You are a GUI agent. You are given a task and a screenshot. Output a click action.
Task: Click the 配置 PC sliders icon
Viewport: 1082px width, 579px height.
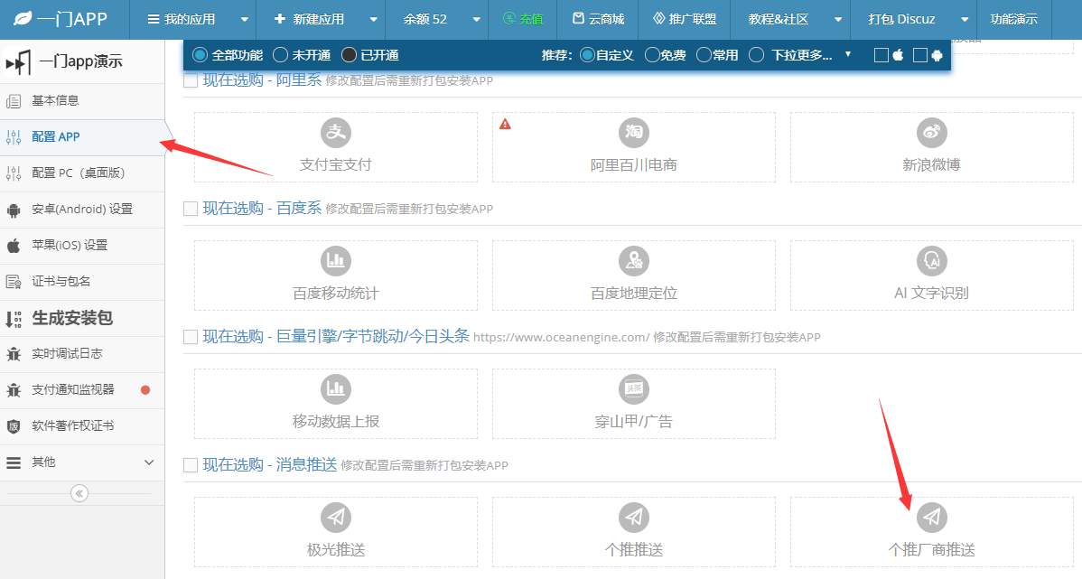(x=14, y=173)
